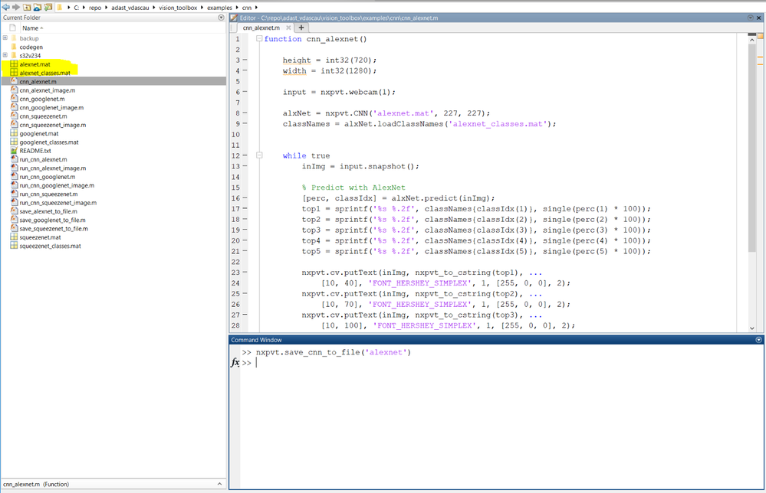This screenshot has height=493, width=766.
Task: Click the fx function browser icon
Action: coord(235,362)
